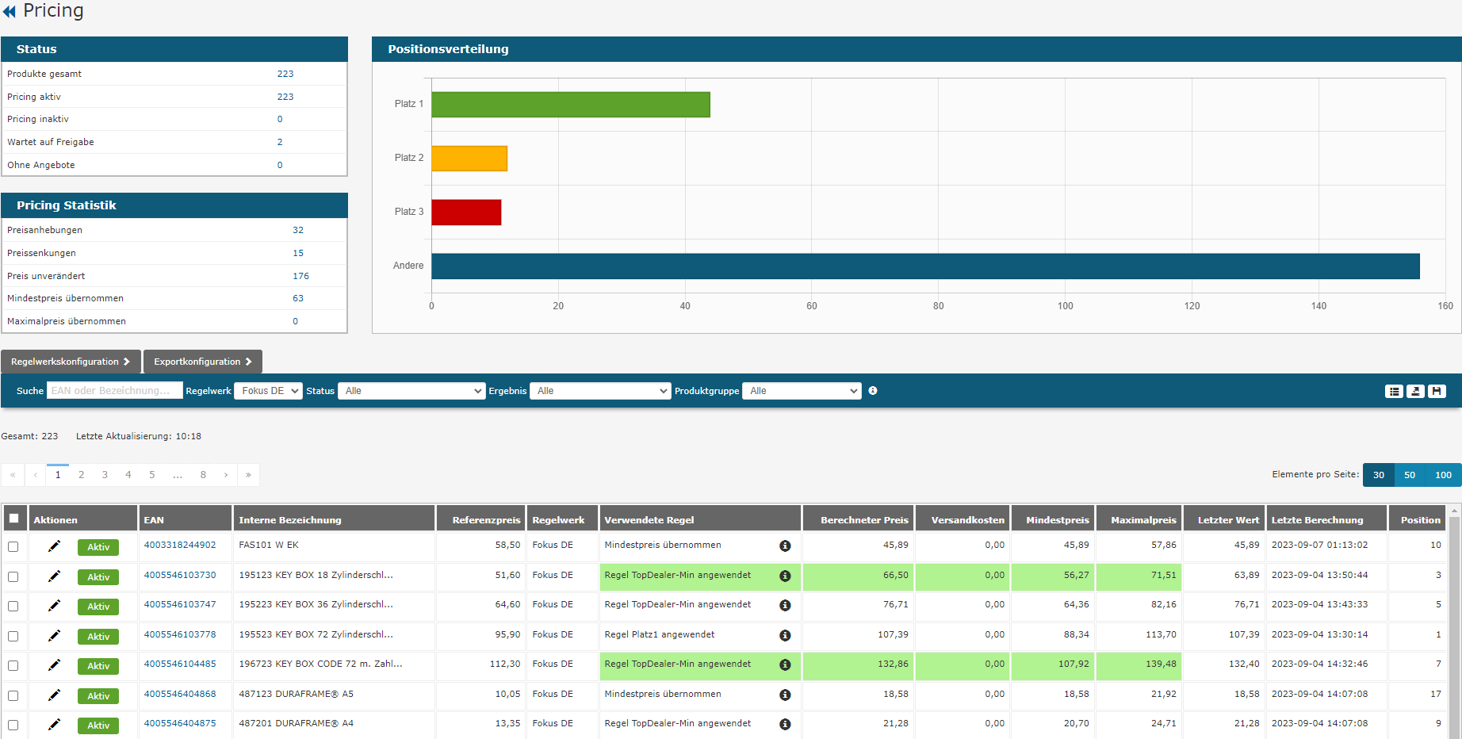This screenshot has width=1462, height=739.
Task: Open the Regelwerk dropdown showing Fokus DE
Action: coord(268,391)
